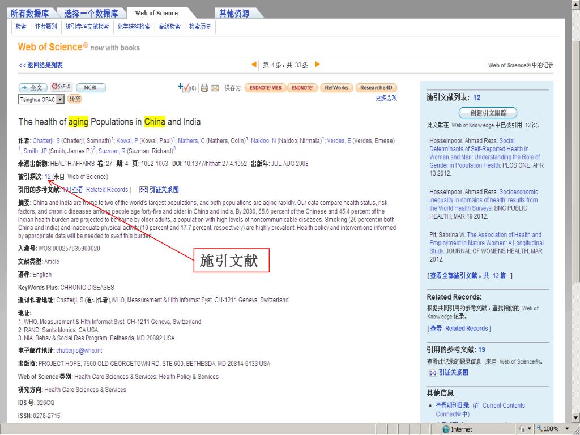The height and width of the screenshot is (435, 580).
Task: Open the security icon dropdown arrow in the status bar
Action: click(x=530, y=429)
